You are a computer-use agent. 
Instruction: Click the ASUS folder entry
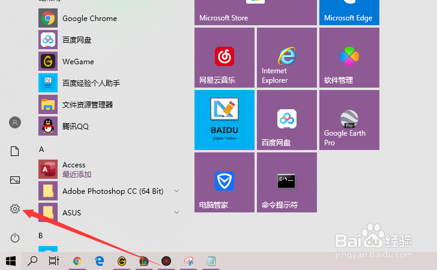click(109, 212)
